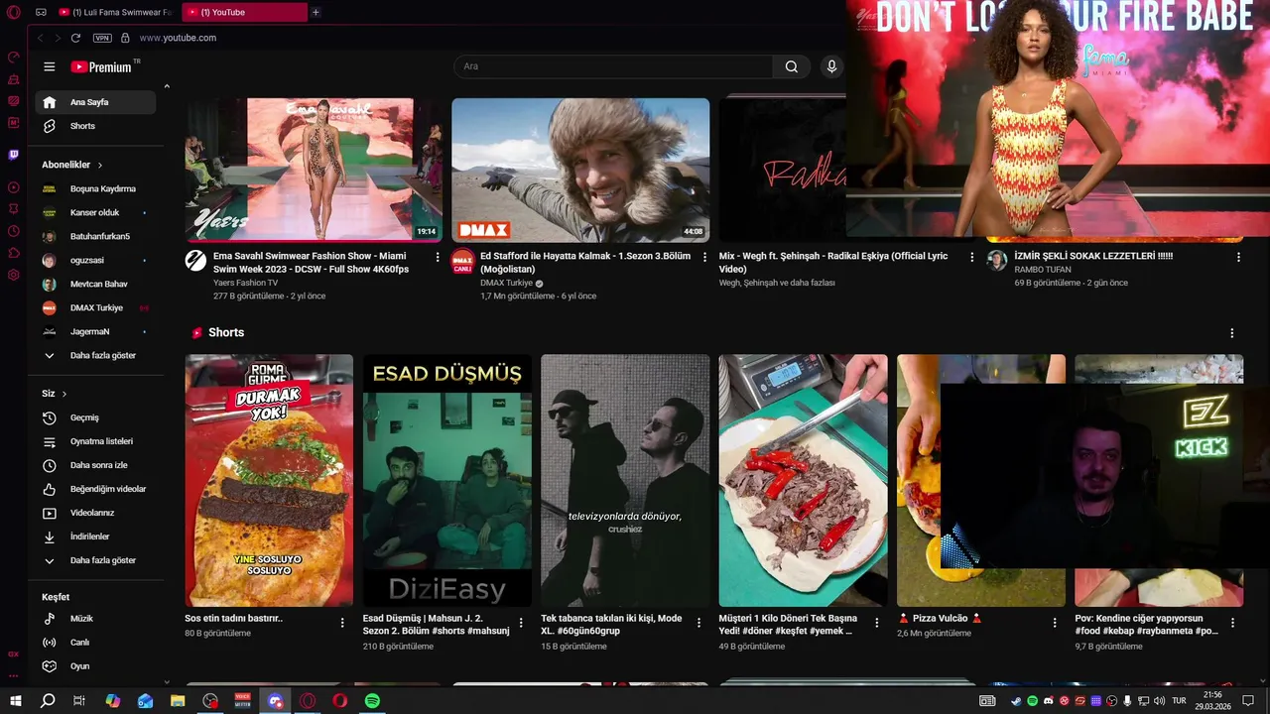This screenshot has height=714, width=1270.
Task: Click the padlock site info icon
Action: tap(125, 38)
